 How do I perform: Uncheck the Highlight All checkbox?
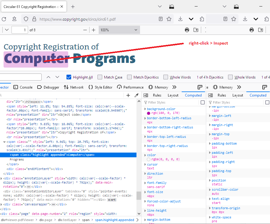pyautogui.click(x=69, y=77)
